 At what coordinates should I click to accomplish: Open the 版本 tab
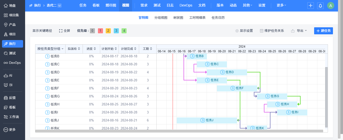pos(220,6)
